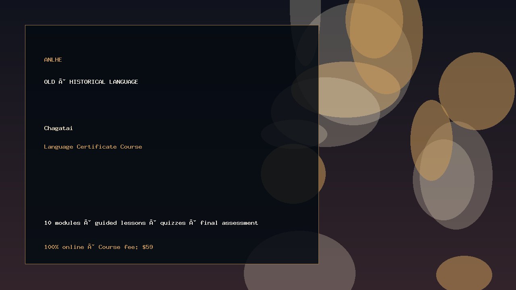Click the 10 modules guided lessons line

click(x=151, y=223)
